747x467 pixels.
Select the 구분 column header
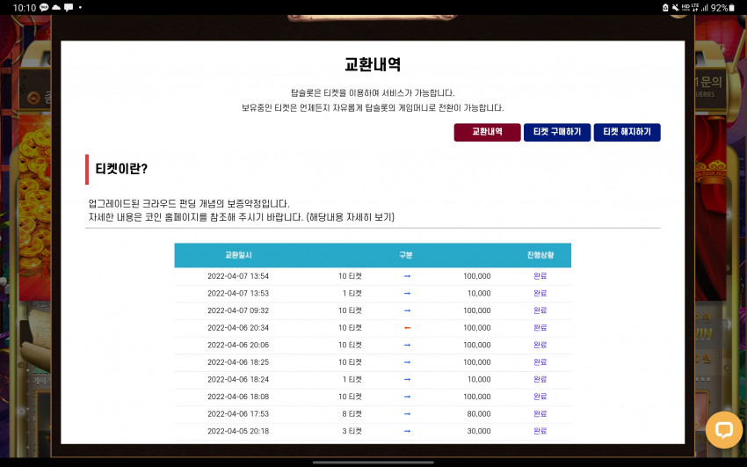[406, 255]
